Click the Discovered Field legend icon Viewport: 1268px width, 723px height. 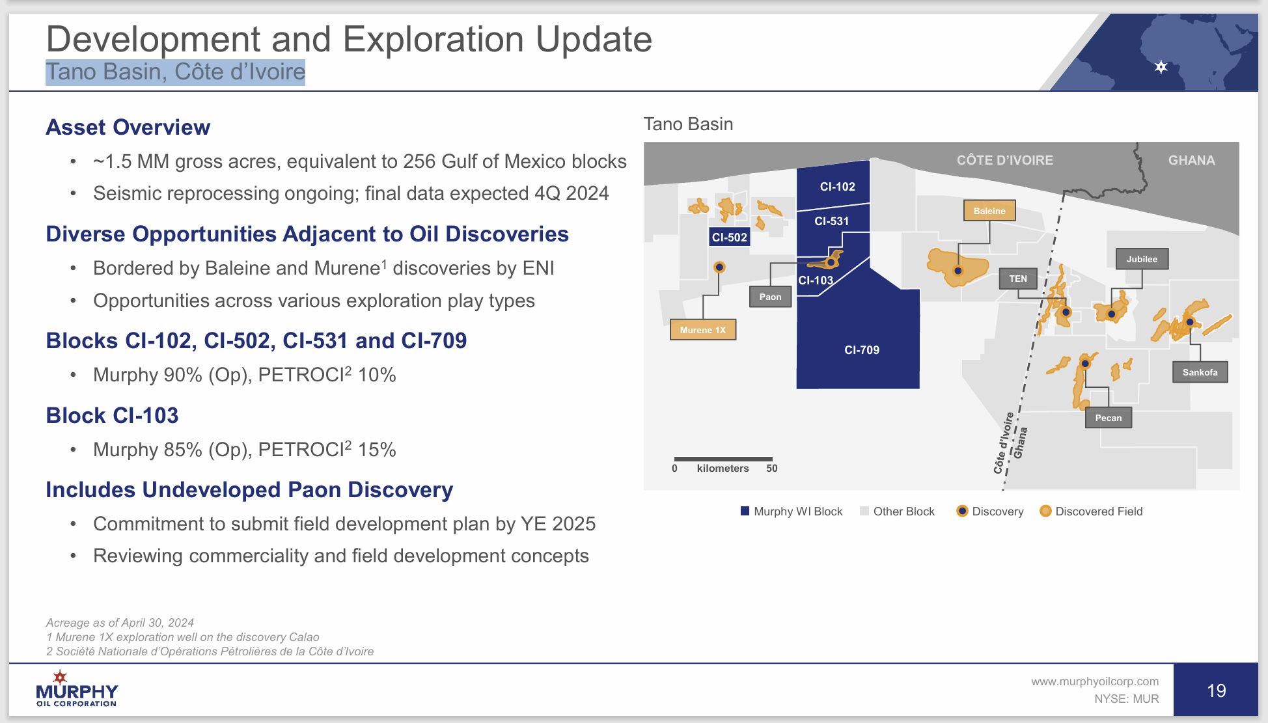pyautogui.click(x=1046, y=512)
